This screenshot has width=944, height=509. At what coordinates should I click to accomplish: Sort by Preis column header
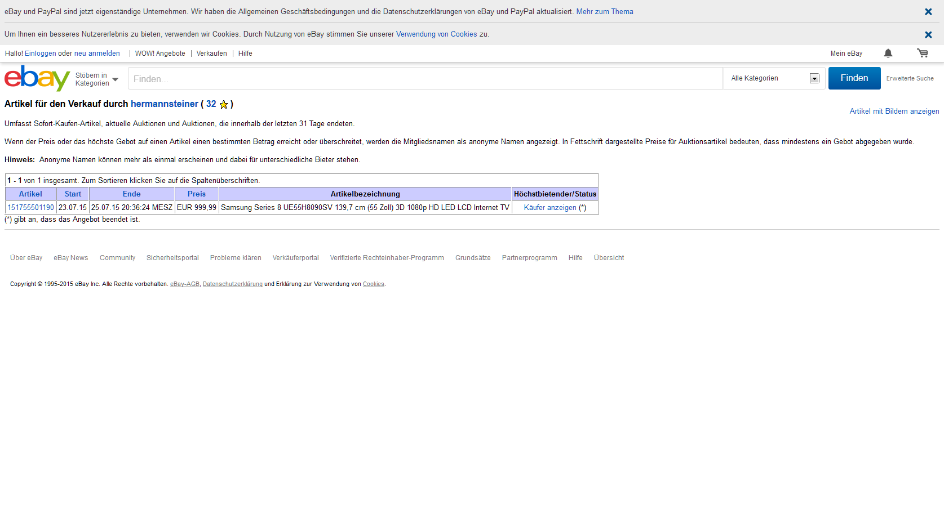point(197,194)
